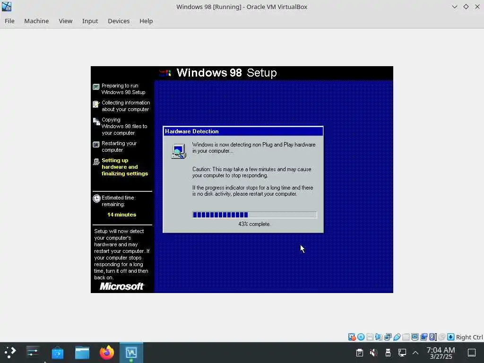
Task: Click the muted volume tray icon
Action: click(x=373, y=353)
